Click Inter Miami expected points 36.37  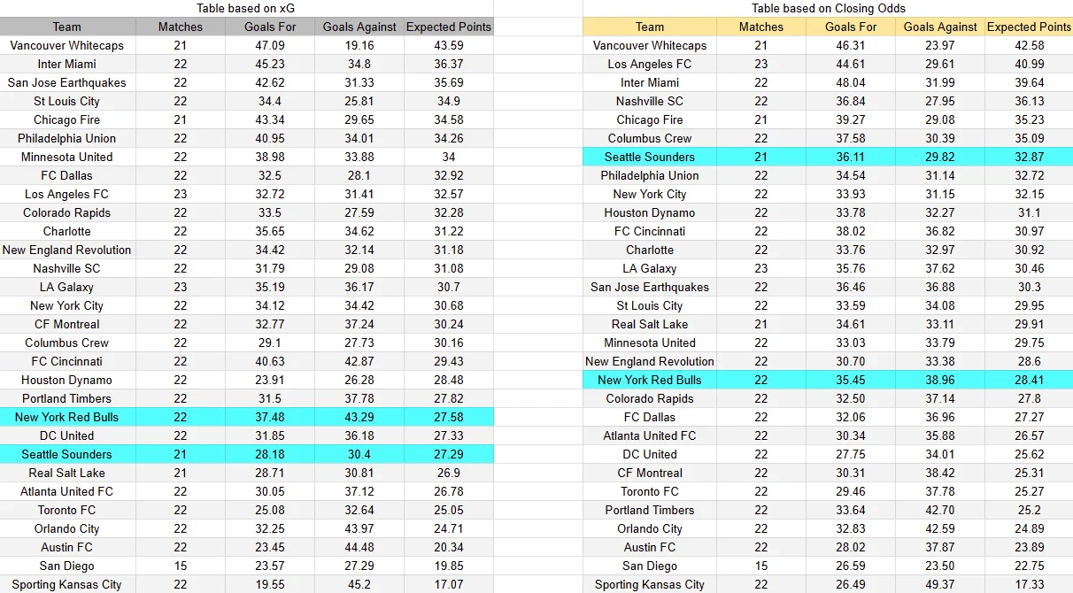(449, 64)
